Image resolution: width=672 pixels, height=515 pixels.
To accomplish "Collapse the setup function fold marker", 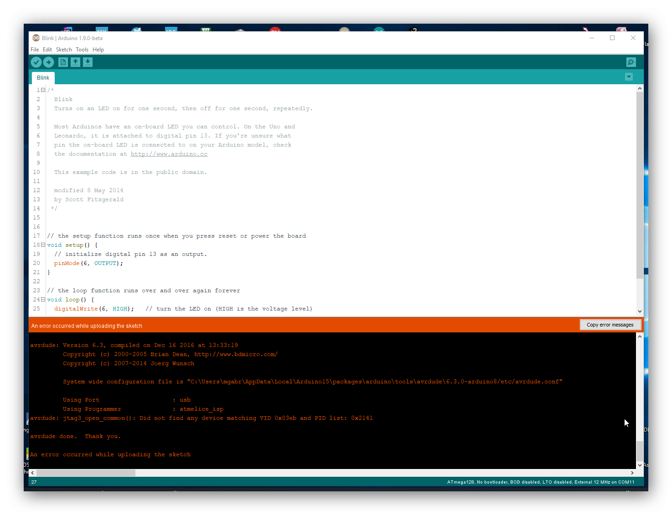I will click(43, 245).
